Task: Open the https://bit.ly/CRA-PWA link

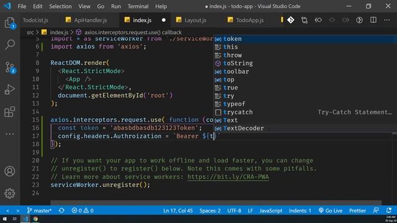Action: tap(228, 177)
